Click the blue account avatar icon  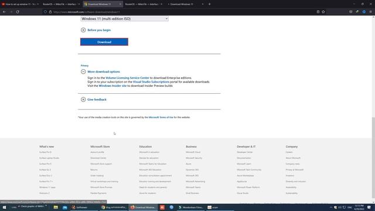[x=364, y=12]
